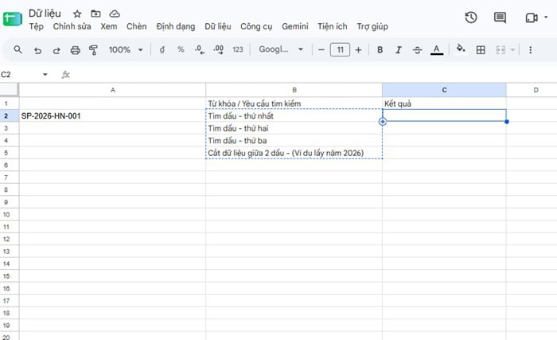Start a video call camera icon

click(532, 18)
